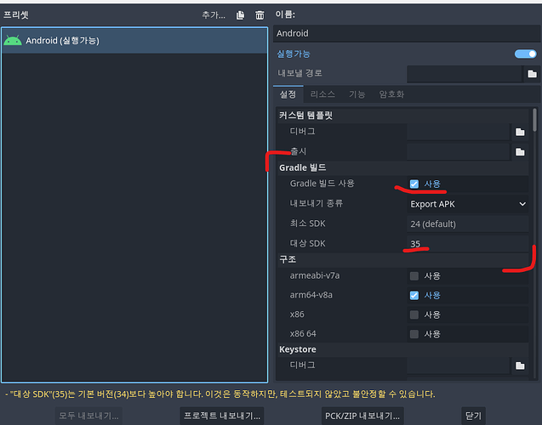This screenshot has width=542, height=425.
Task: Switch to the 리소스 tab
Action: pyautogui.click(x=322, y=94)
